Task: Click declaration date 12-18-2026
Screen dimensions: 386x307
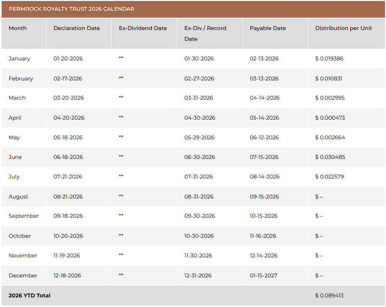Action: point(67,275)
